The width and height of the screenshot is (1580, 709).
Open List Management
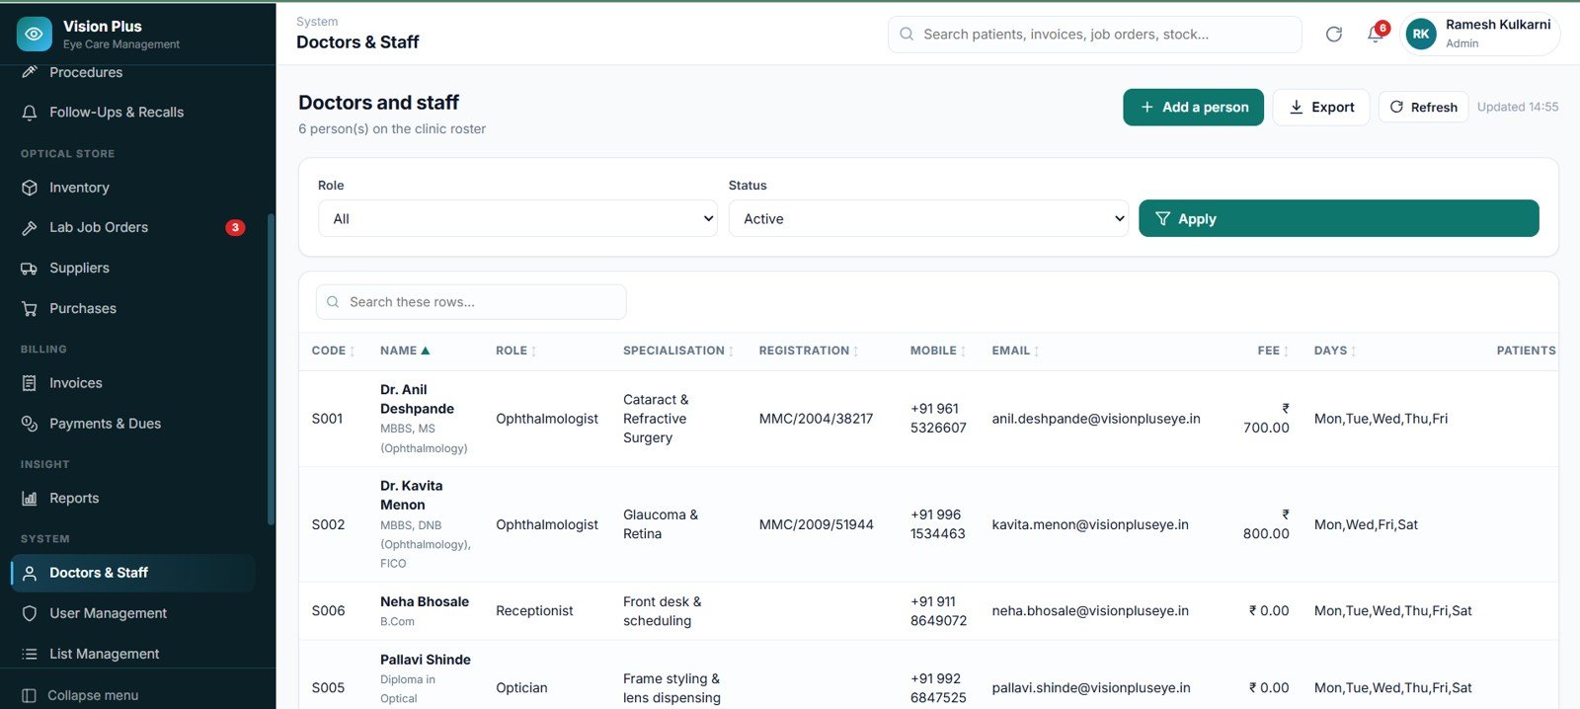point(133,654)
